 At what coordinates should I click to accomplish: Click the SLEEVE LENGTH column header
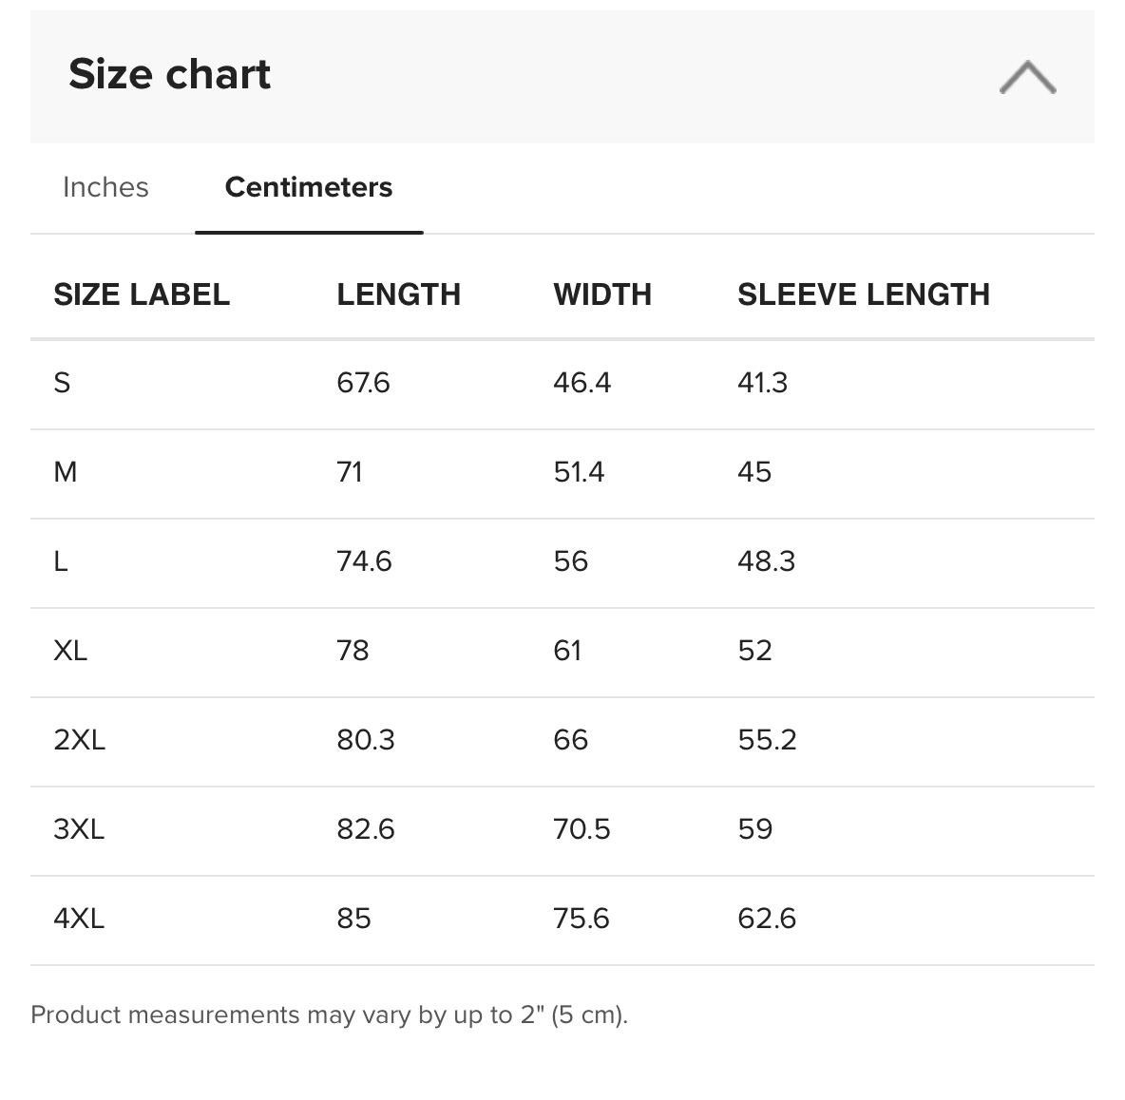[863, 294]
